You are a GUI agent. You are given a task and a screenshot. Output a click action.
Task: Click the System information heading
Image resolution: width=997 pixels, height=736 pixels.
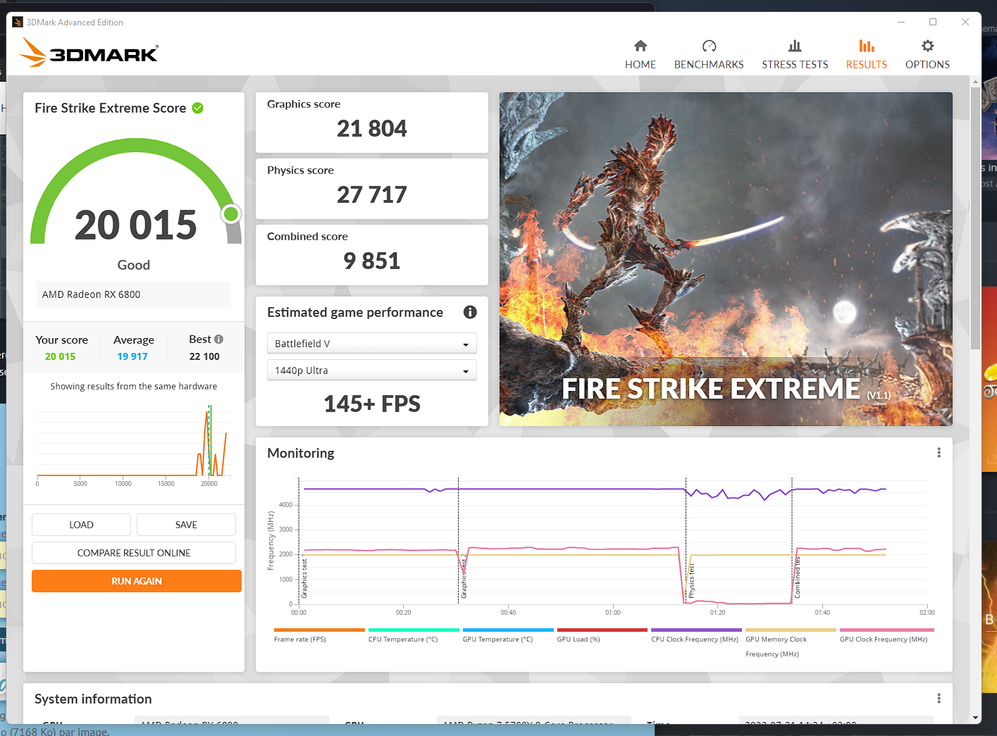93,699
